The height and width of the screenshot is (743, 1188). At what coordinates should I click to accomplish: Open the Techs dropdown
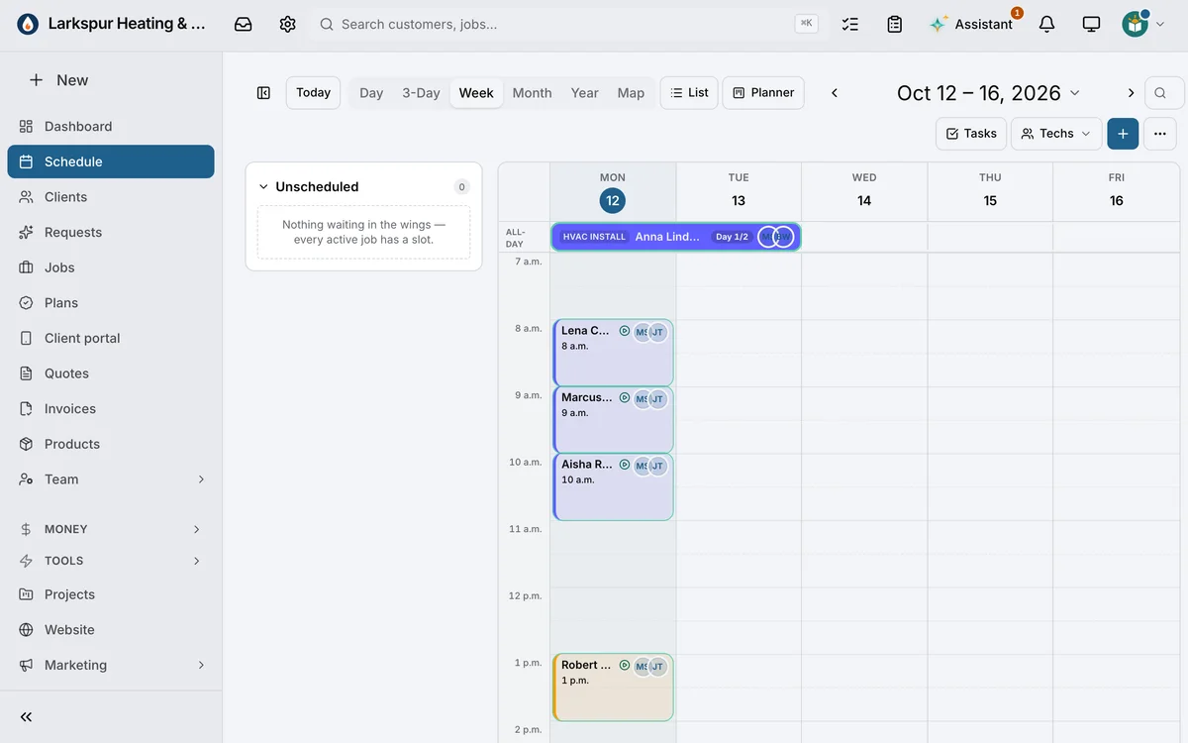1056,134
